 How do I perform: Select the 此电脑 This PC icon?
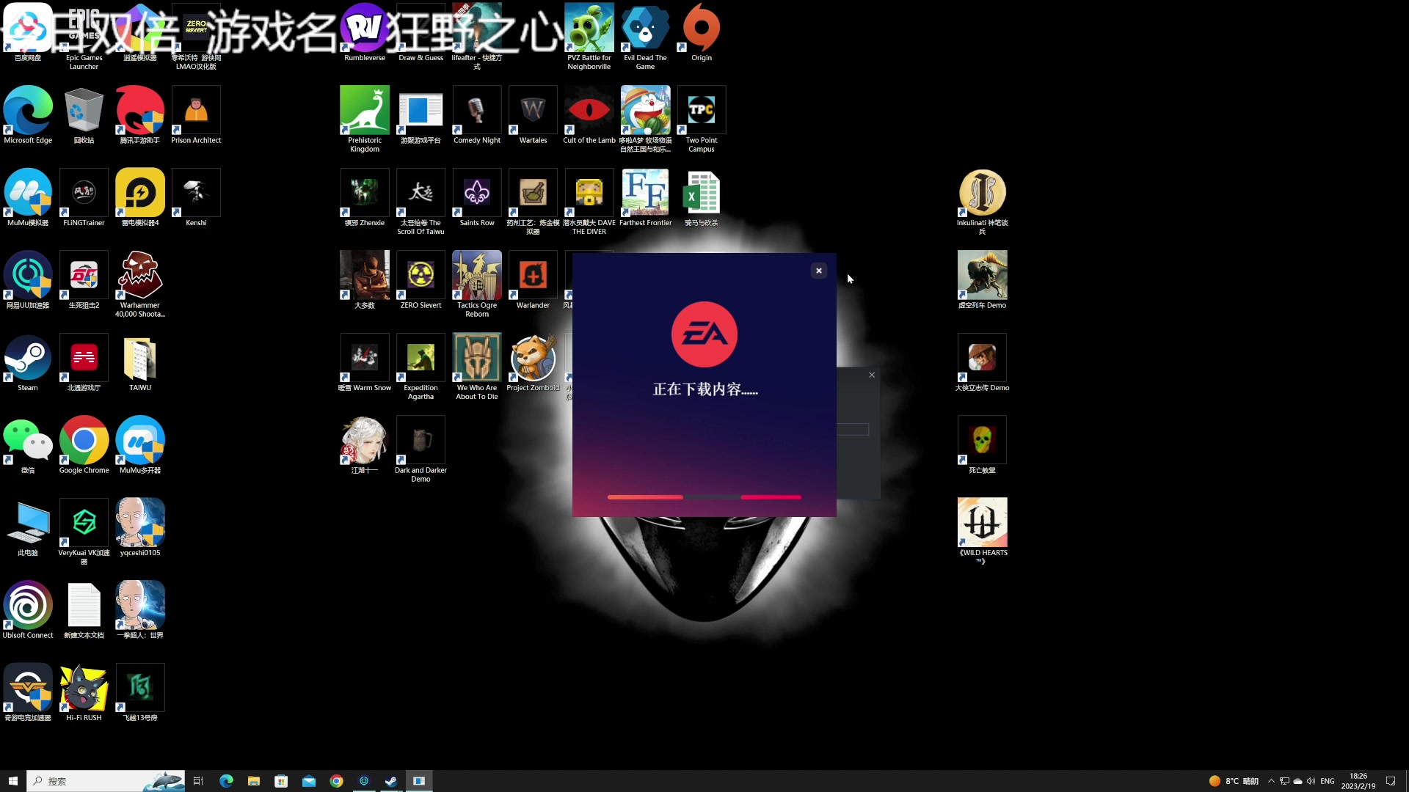point(28,528)
